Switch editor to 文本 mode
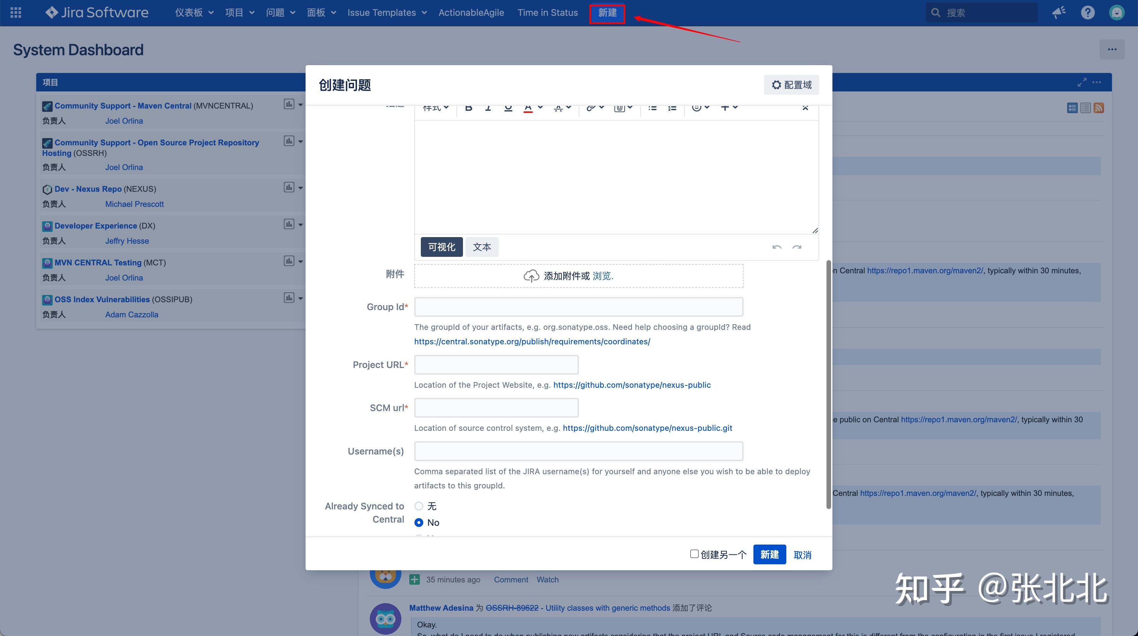Image resolution: width=1138 pixels, height=636 pixels. tap(481, 247)
